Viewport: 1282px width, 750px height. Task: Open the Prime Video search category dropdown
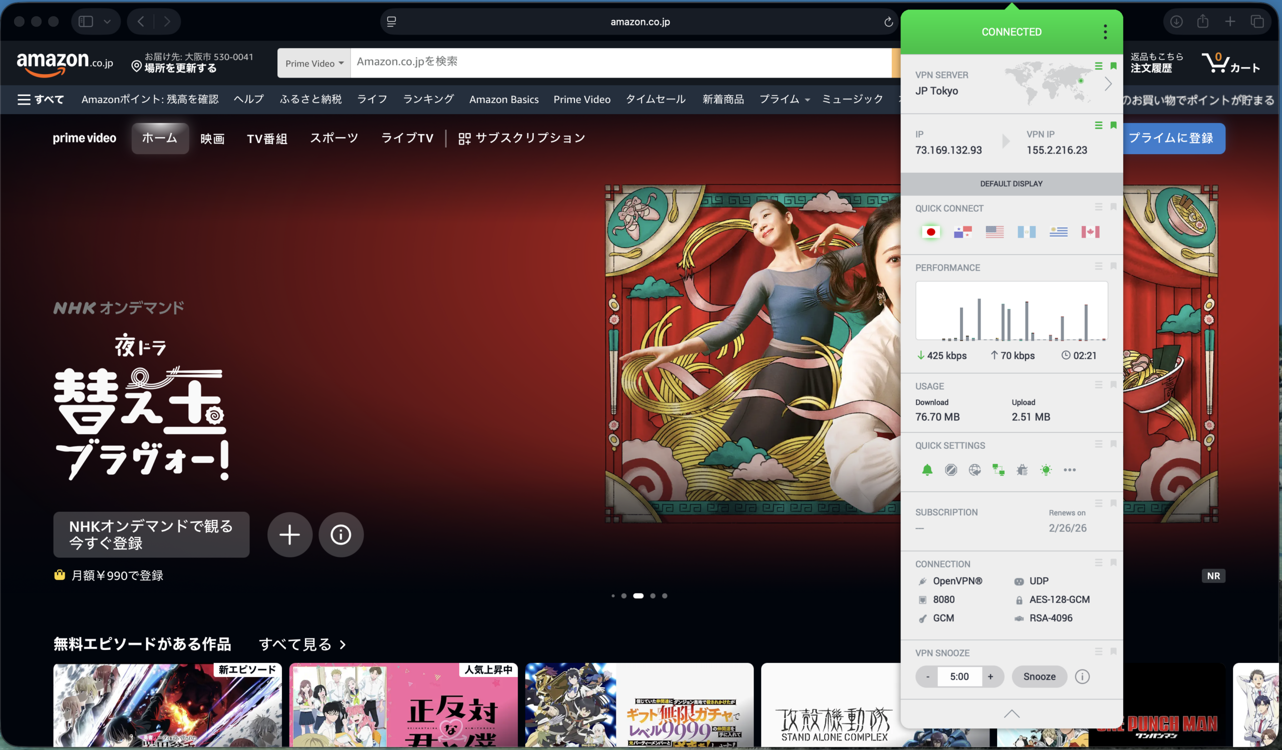click(314, 63)
